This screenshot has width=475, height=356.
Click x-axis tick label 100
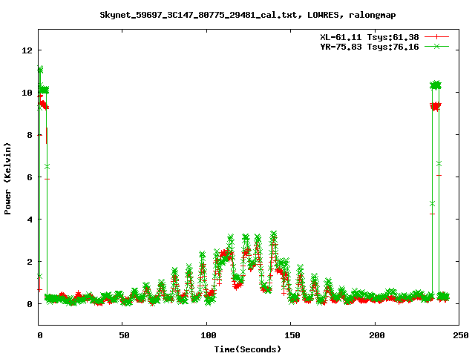[209, 335]
